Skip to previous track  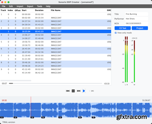[x=67, y=91]
